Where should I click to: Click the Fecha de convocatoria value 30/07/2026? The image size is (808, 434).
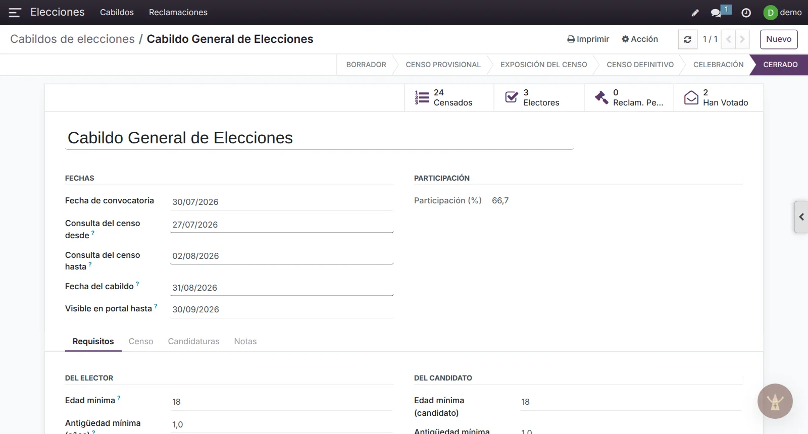195,202
